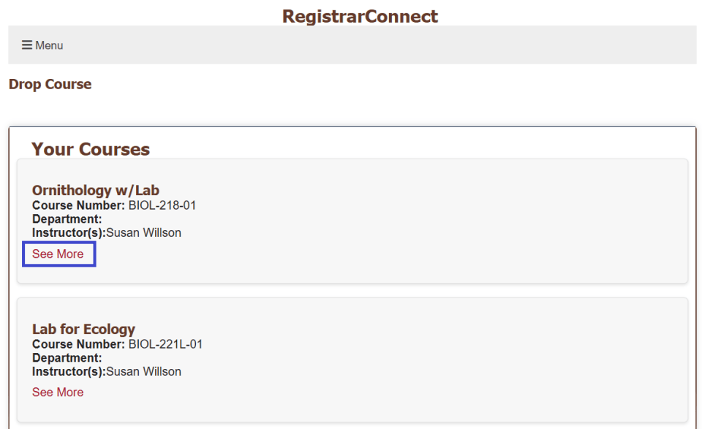
Task: Click the Course Number label for Ornithology
Action: 78,205
